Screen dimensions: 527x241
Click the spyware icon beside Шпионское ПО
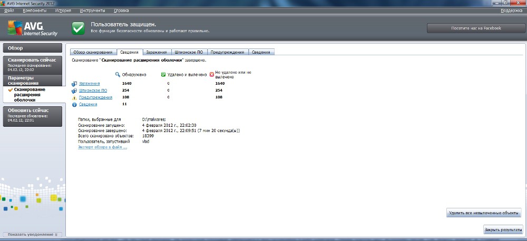74,91
